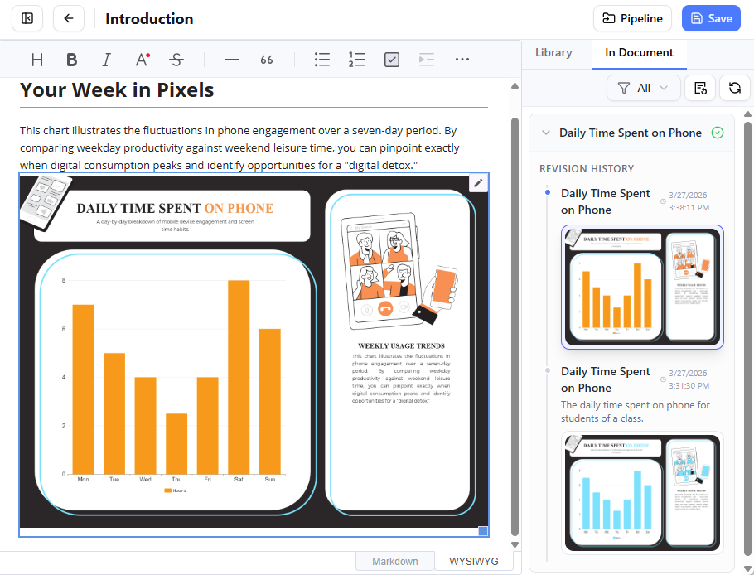The width and height of the screenshot is (754, 575).
Task: Open the Pipeline view
Action: (x=632, y=18)
